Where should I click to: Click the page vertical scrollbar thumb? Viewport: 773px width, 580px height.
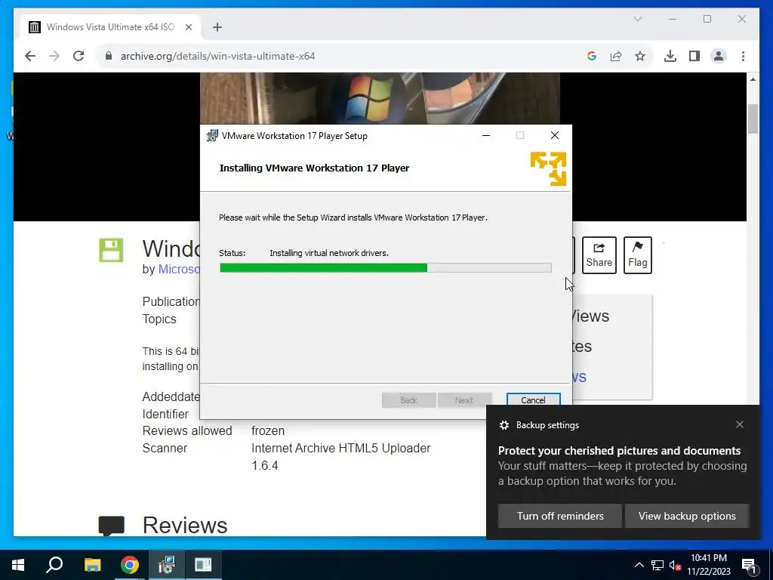click(x=753, y=119)
